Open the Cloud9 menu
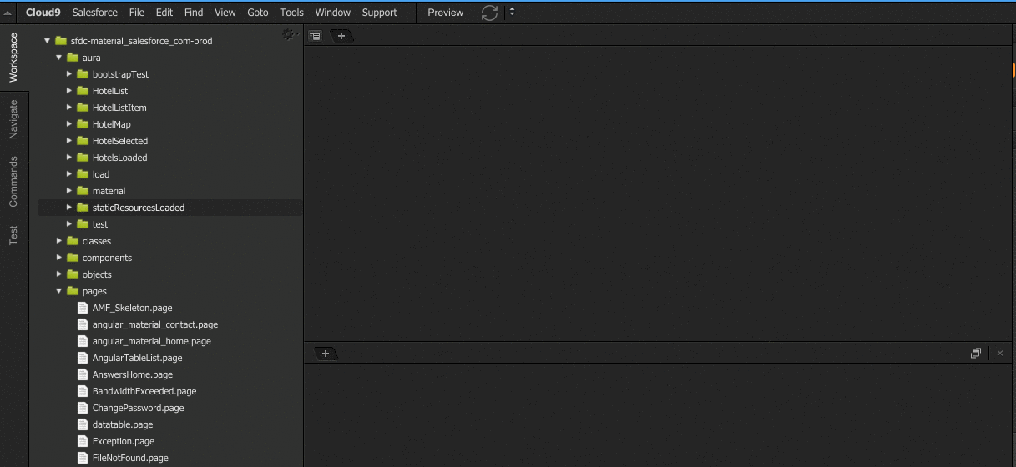The height and width of the screenshot is (467, 1016). coord(43,13)
